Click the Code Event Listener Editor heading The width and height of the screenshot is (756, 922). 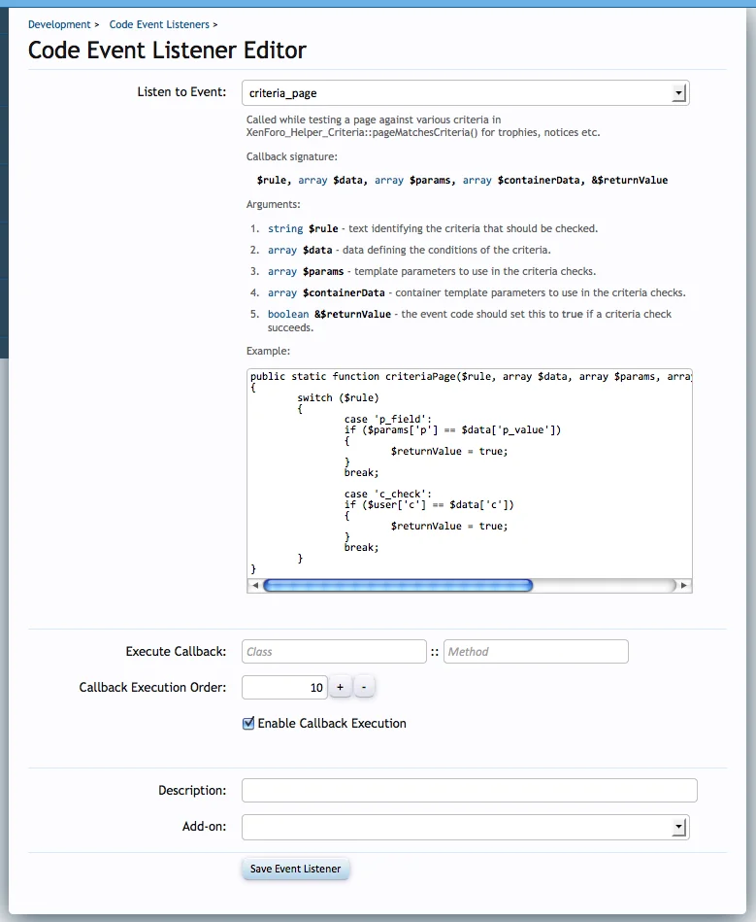(x=167, y=50)
